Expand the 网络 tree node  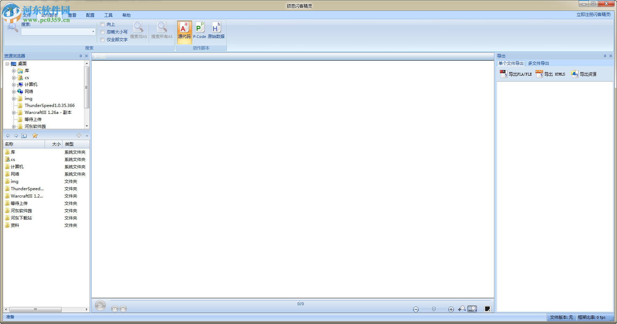(x=14, y=92)
